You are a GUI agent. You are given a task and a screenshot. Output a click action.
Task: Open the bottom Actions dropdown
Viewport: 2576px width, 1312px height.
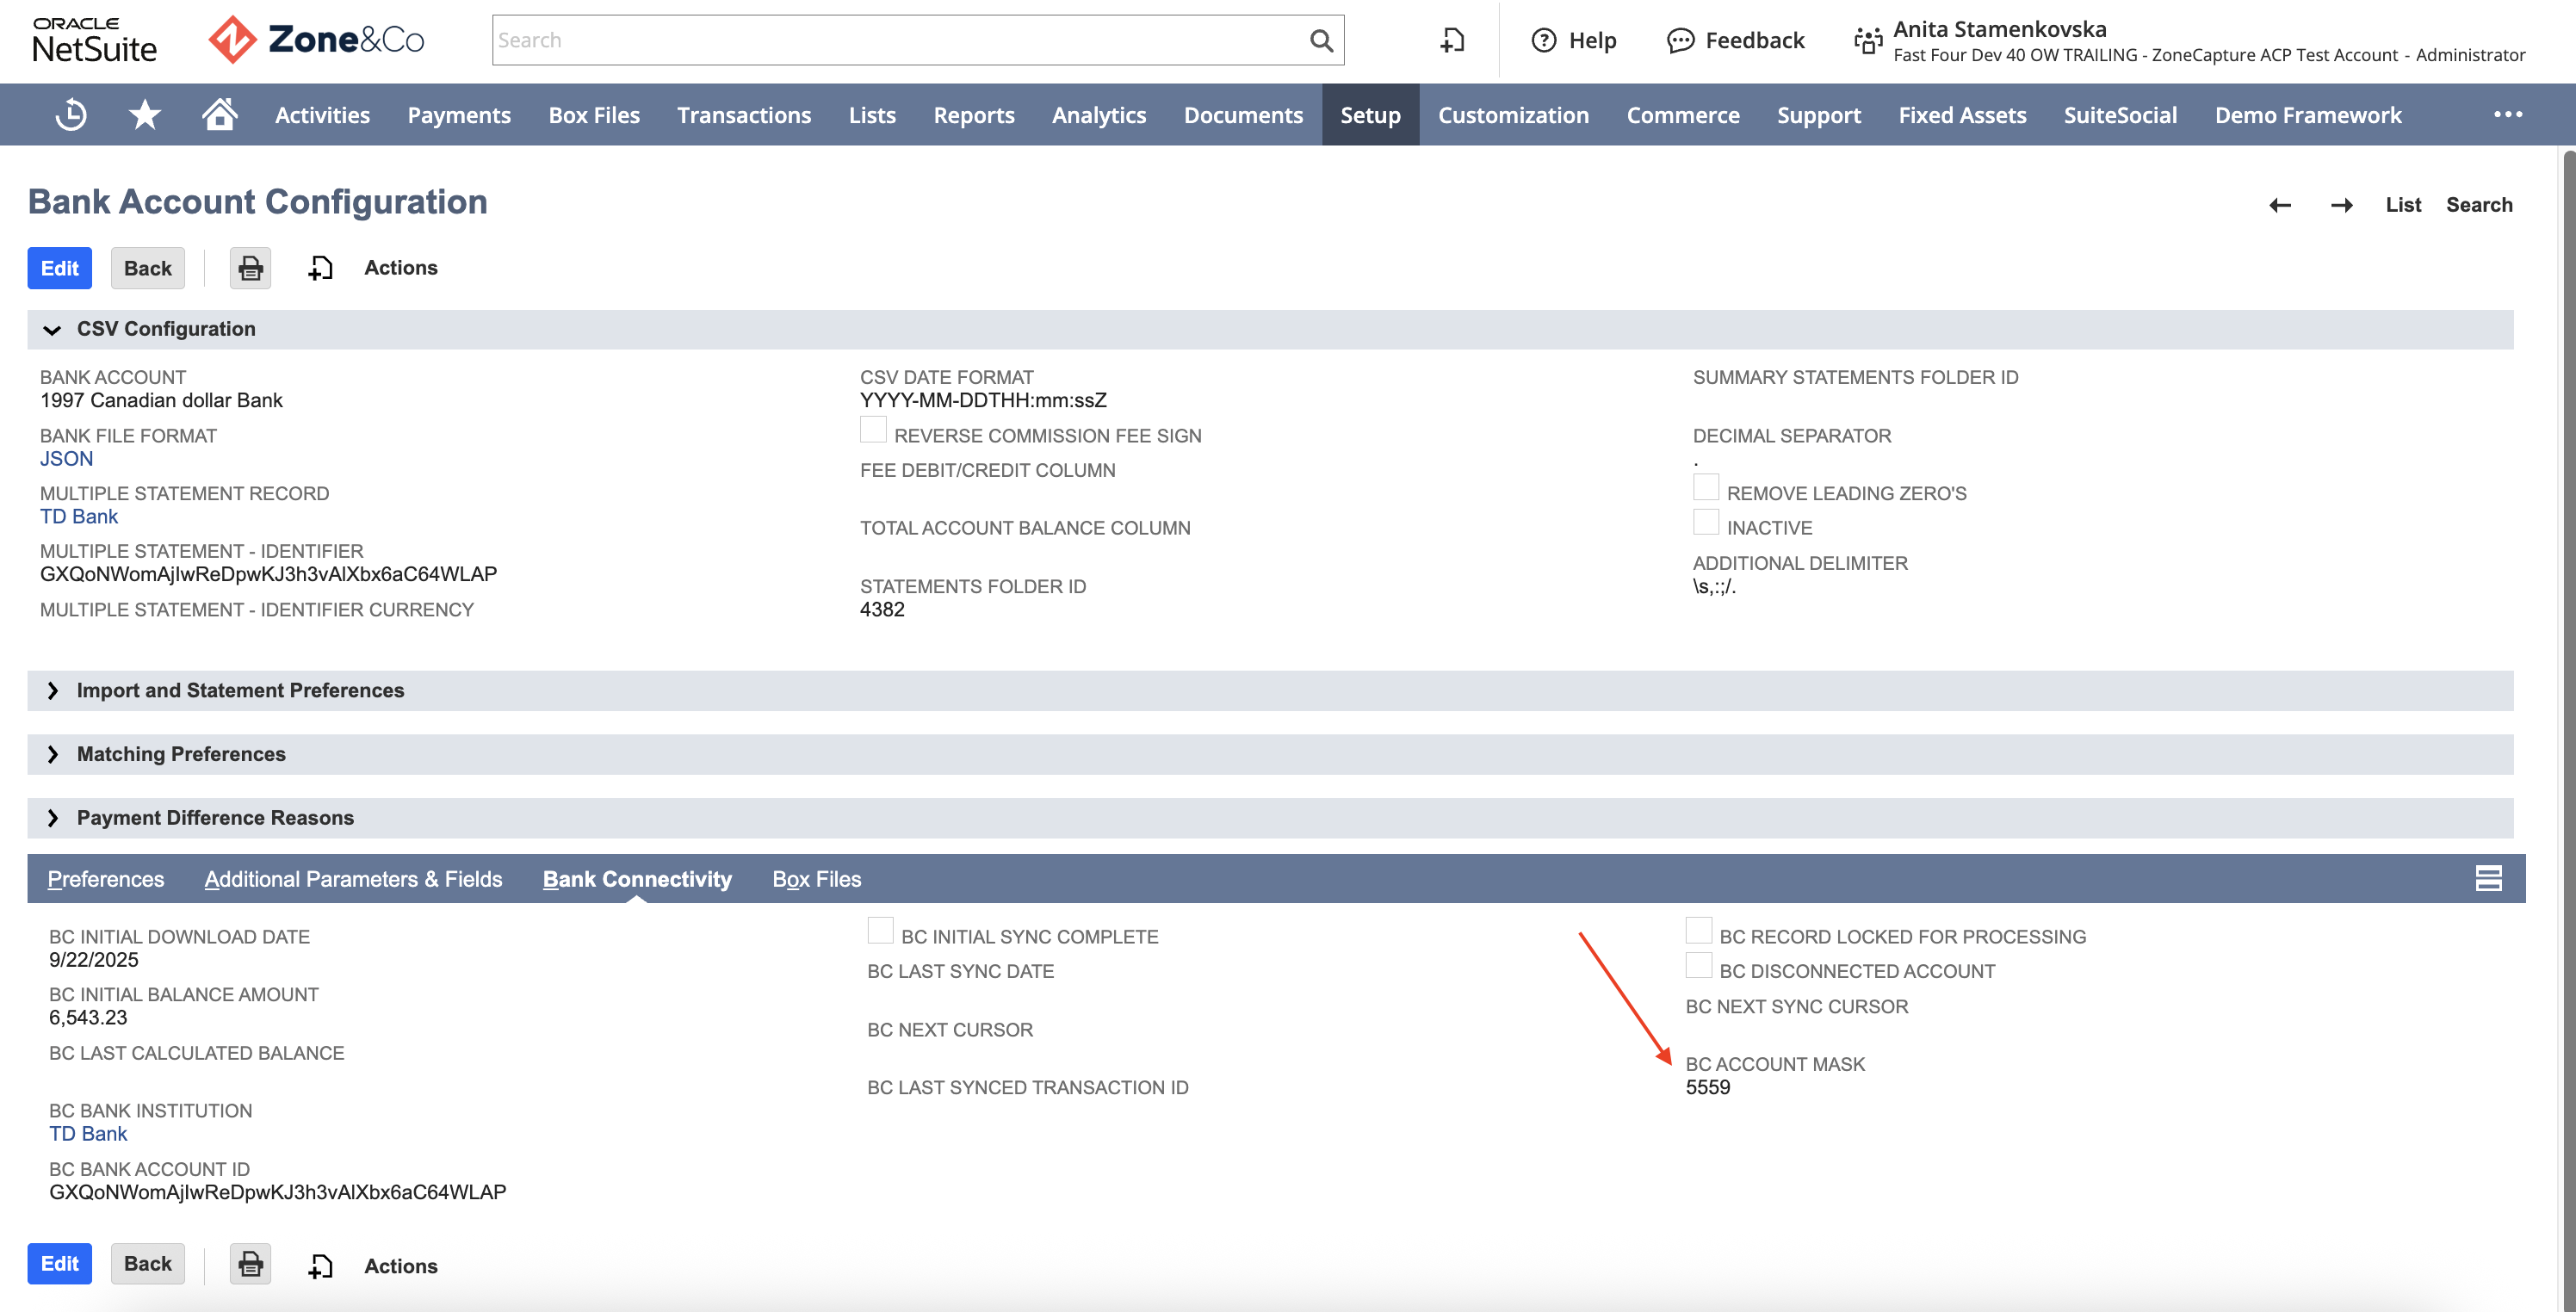point(400,1266)
